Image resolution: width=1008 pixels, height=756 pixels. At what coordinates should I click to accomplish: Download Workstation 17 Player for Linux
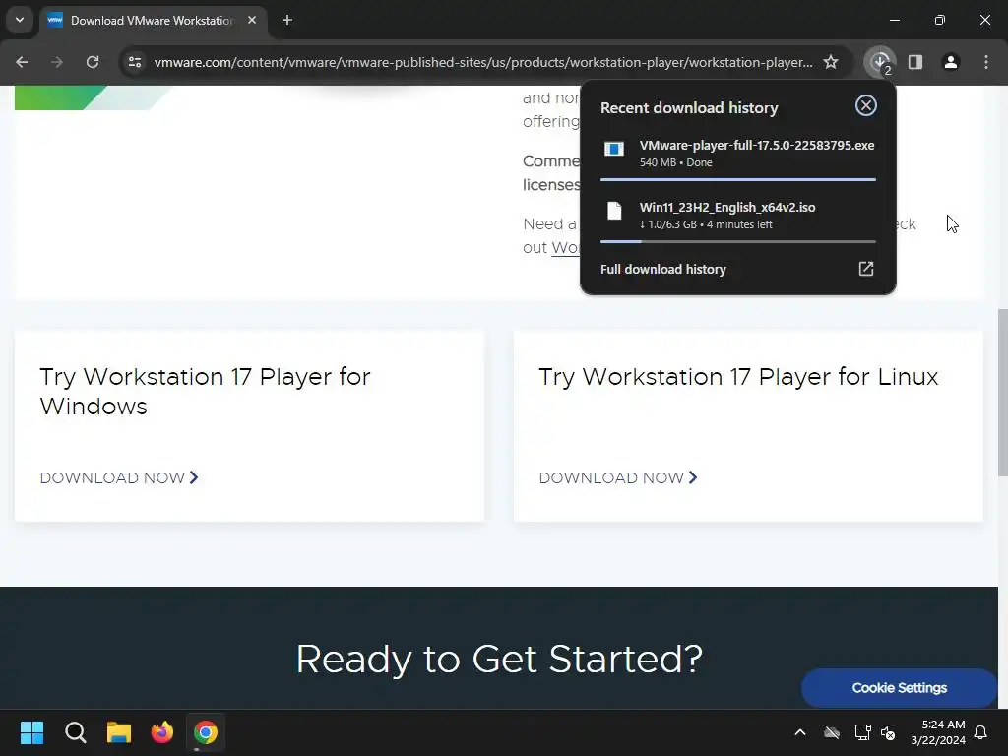(x=618, y=477)
